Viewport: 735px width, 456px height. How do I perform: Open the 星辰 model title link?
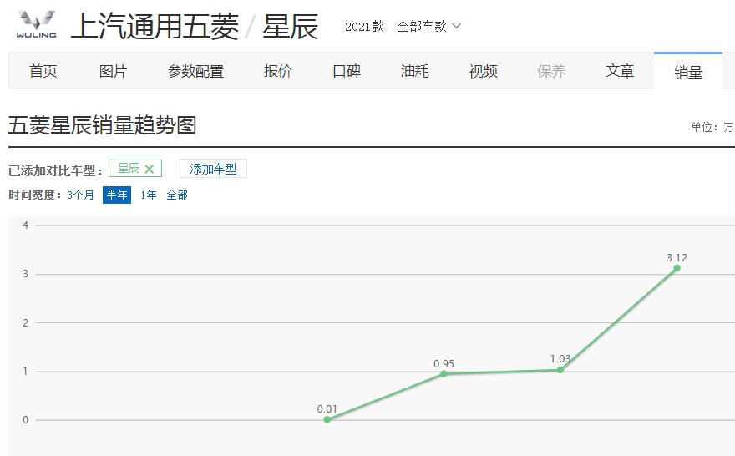pyautogui.click(x=291, y=26)
